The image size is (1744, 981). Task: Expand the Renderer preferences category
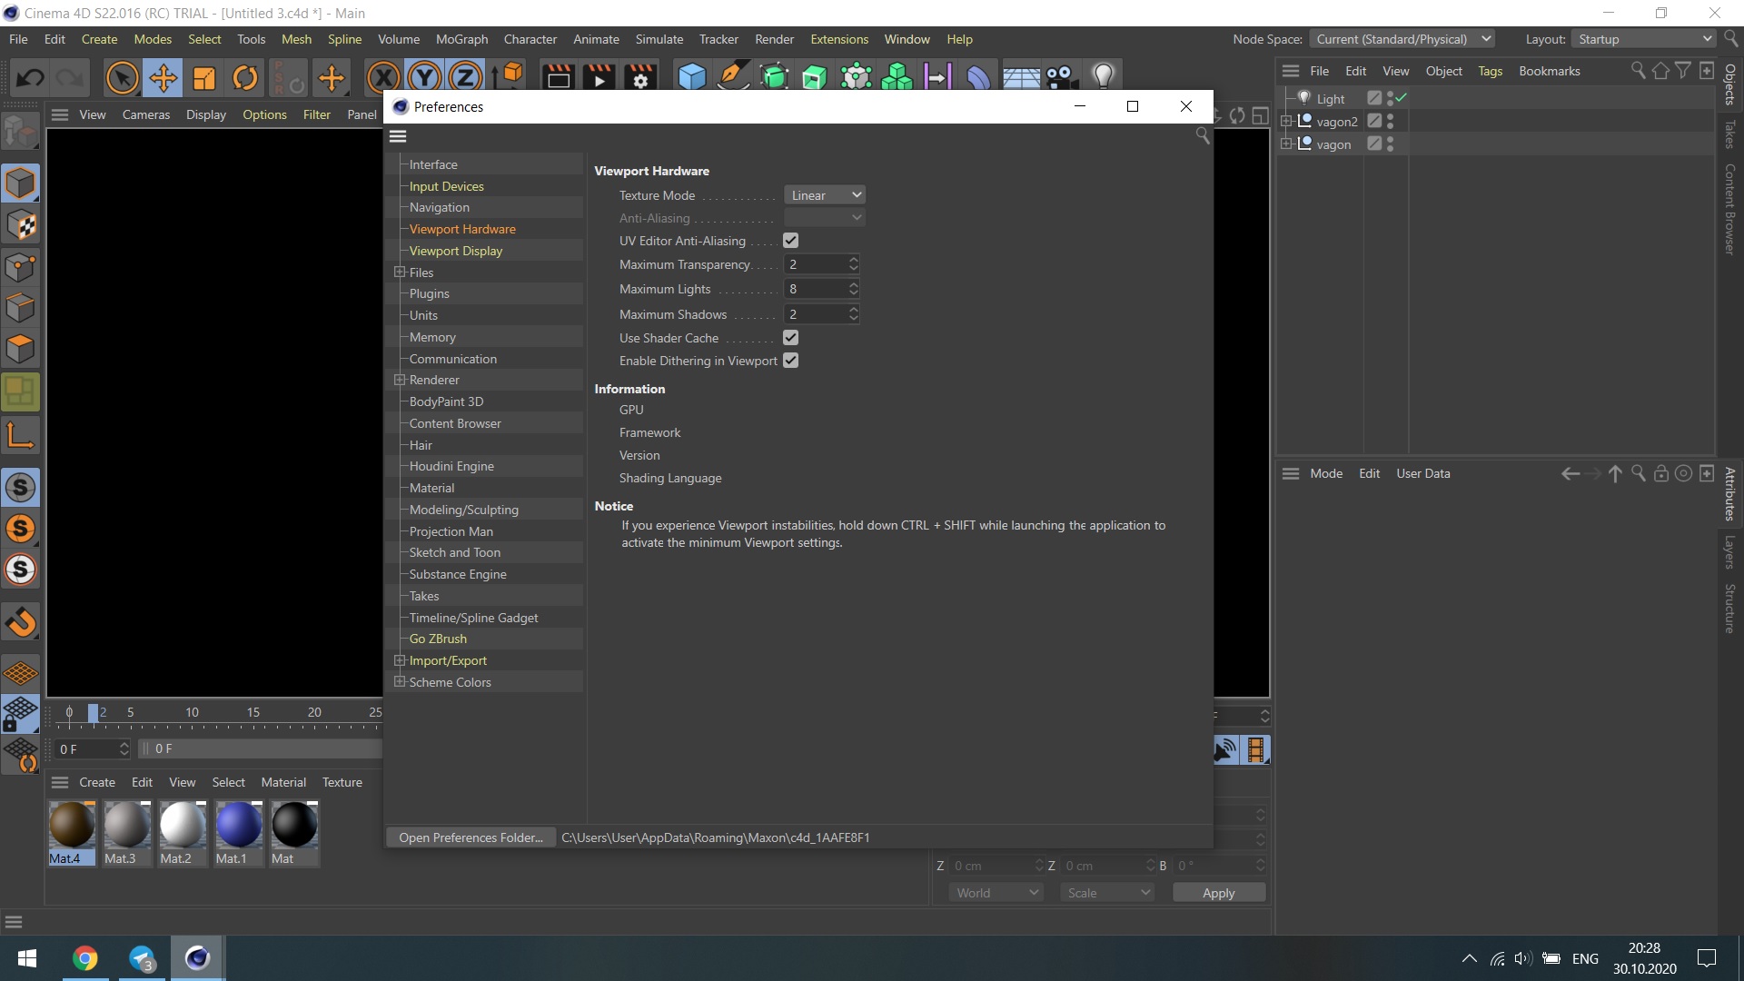point(399,380)
